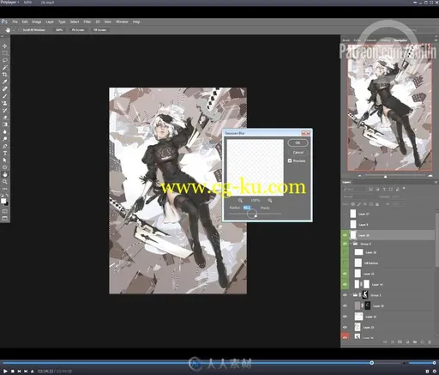Screen dimensions: 439x375
Task: Click the create new group folder icon
Action: coord(415,342)
